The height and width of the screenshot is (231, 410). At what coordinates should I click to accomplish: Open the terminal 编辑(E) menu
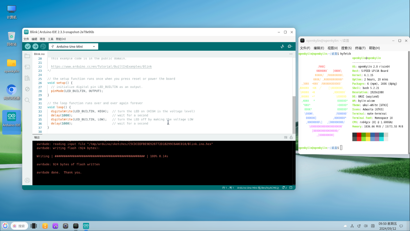click(x=319, y=48)
